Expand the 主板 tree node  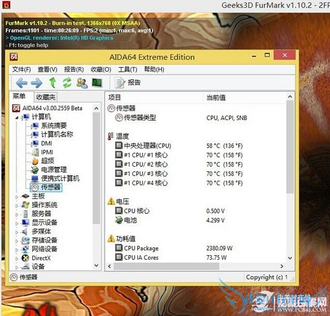(17, 197)
